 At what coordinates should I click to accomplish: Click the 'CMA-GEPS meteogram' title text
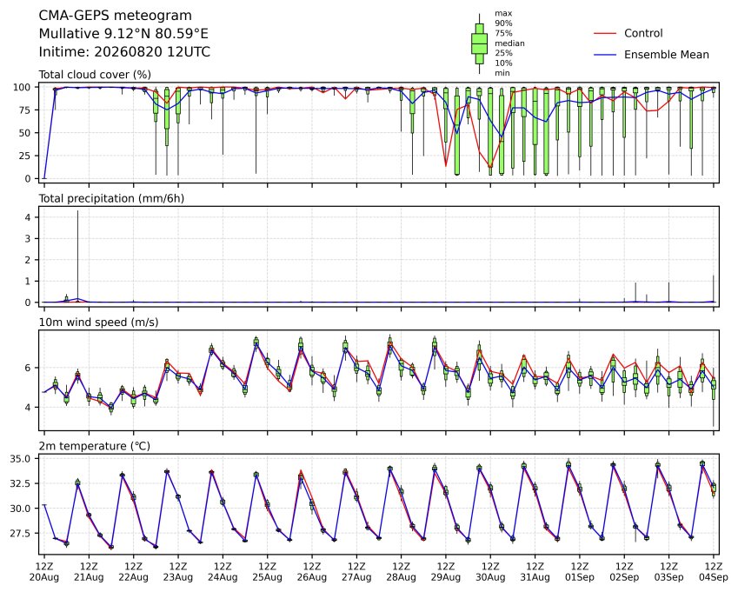[116, 16]
